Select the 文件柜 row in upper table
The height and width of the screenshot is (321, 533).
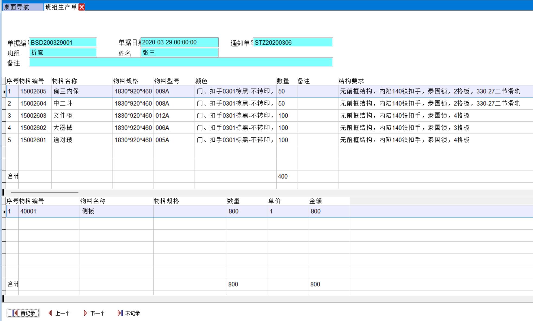point(63,116)
